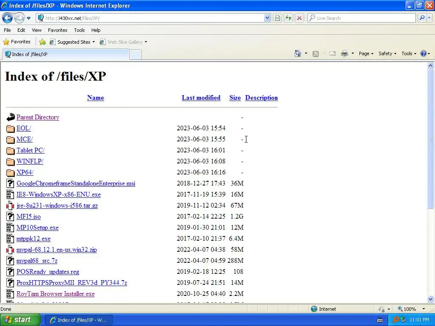Screen dimensions: 435x326
Task: Open the Tools menu in menu bar
Action: tap(79, 30)
